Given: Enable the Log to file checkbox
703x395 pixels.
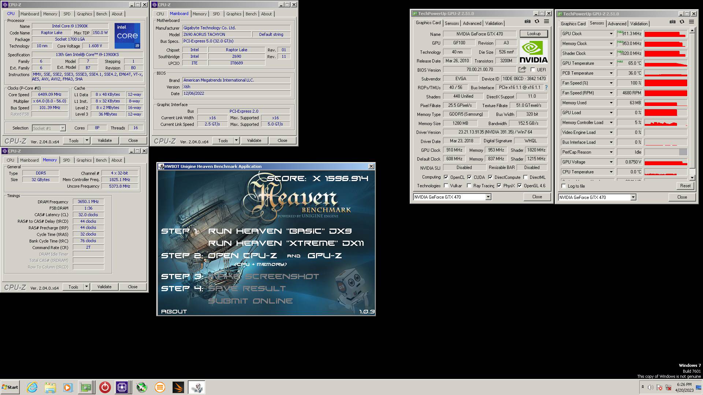Looking at the screenshot, I should pyautogui.click(x=564, y=186).
